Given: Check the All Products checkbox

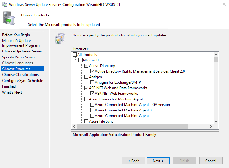Looking at the screenshot, I should click(x=74, y=55).
